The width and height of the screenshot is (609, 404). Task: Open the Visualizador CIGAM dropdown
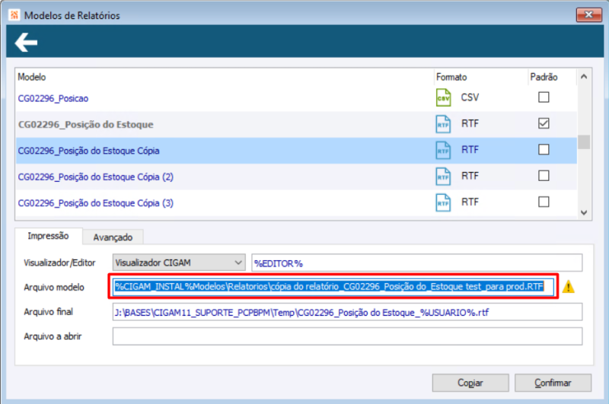(179, 262)
